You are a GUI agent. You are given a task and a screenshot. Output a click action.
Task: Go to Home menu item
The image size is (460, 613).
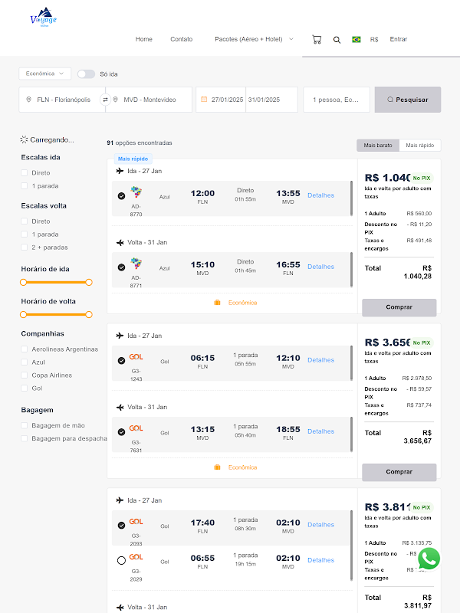pyautogui.click(x=144, y=39)
